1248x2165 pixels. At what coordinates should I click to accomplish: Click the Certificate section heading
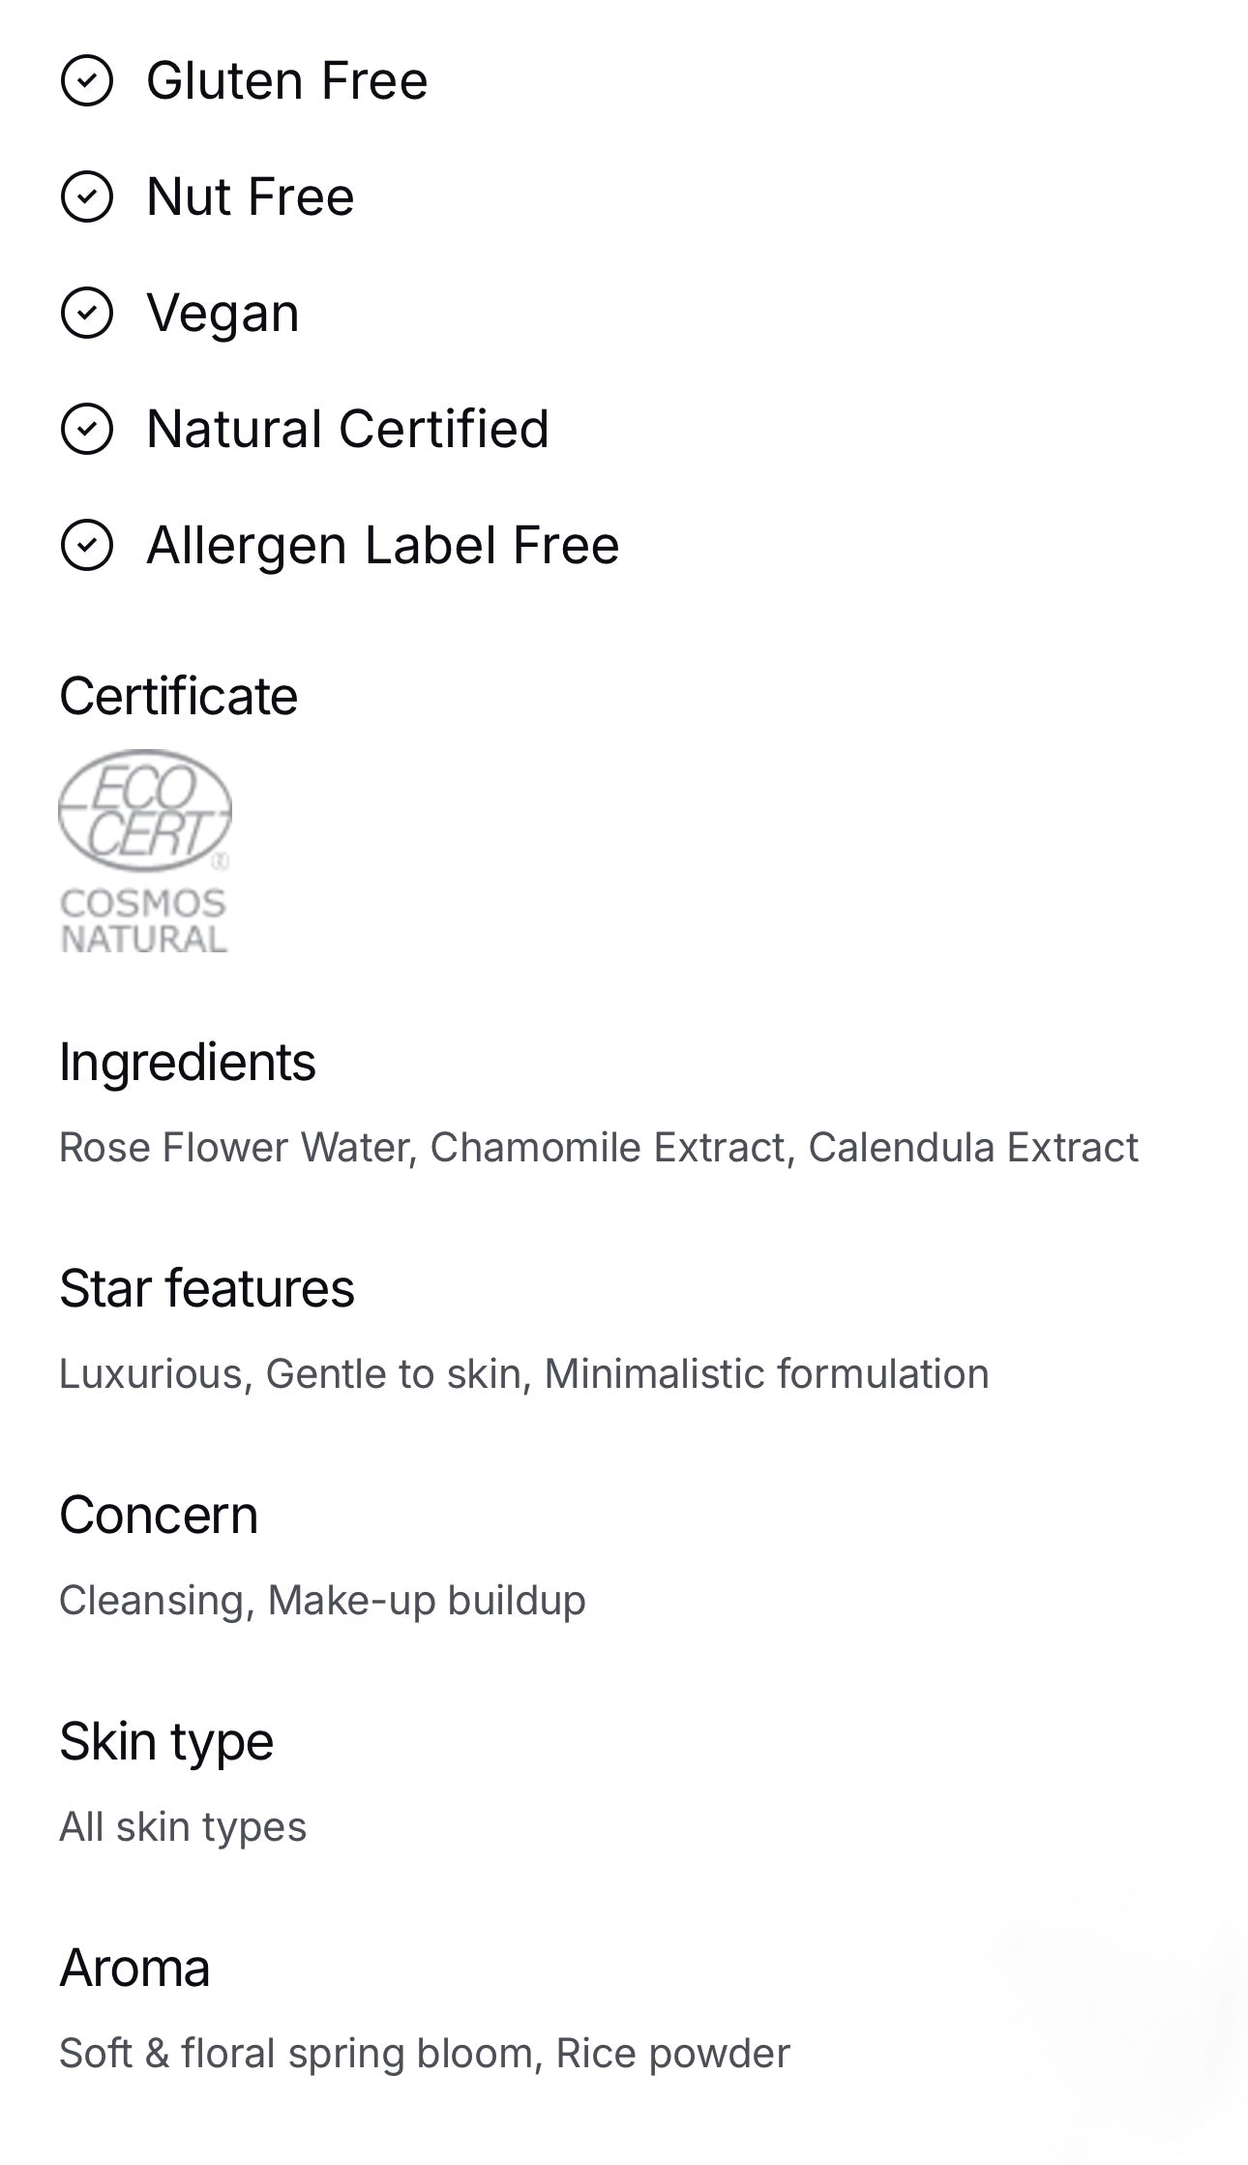[x=179, y=696]
